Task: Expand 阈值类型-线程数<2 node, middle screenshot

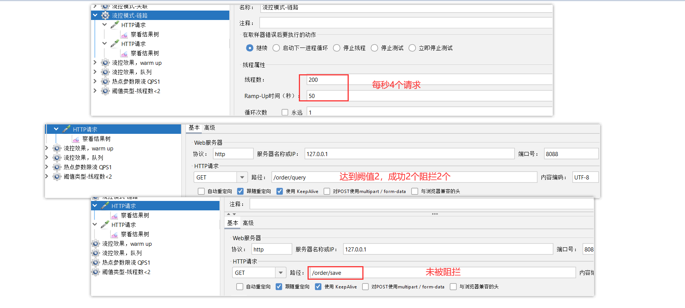Action: [x=46, y=176]
